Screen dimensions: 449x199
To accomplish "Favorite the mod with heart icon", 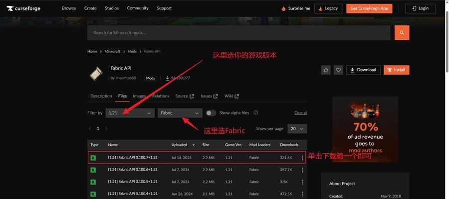I will (x=338, y=70).
